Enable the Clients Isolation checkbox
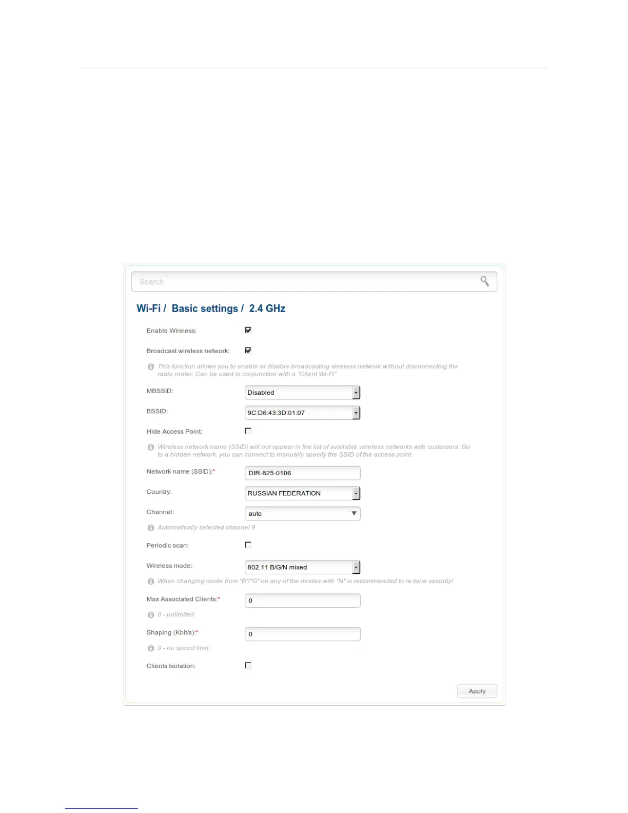This screenshot has height=813, width=628. (x=248, y=665)
